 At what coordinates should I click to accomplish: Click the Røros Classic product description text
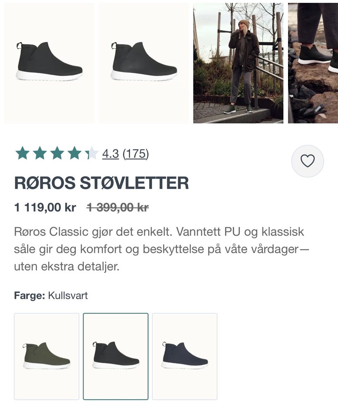(161, 249)
